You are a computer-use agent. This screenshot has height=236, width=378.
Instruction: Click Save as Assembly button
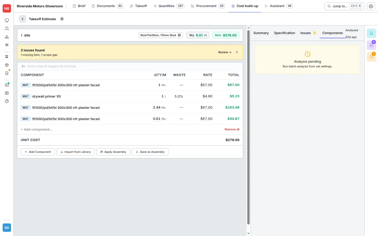point(150,152)
